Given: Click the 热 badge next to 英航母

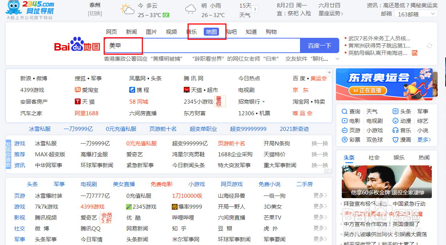Looking at the screenshot, I should tap(414, 53).
